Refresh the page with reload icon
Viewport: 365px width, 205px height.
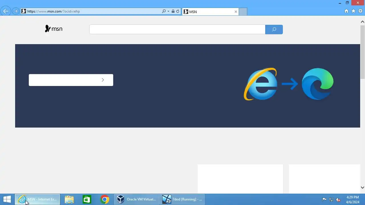[x=178, y=11]
